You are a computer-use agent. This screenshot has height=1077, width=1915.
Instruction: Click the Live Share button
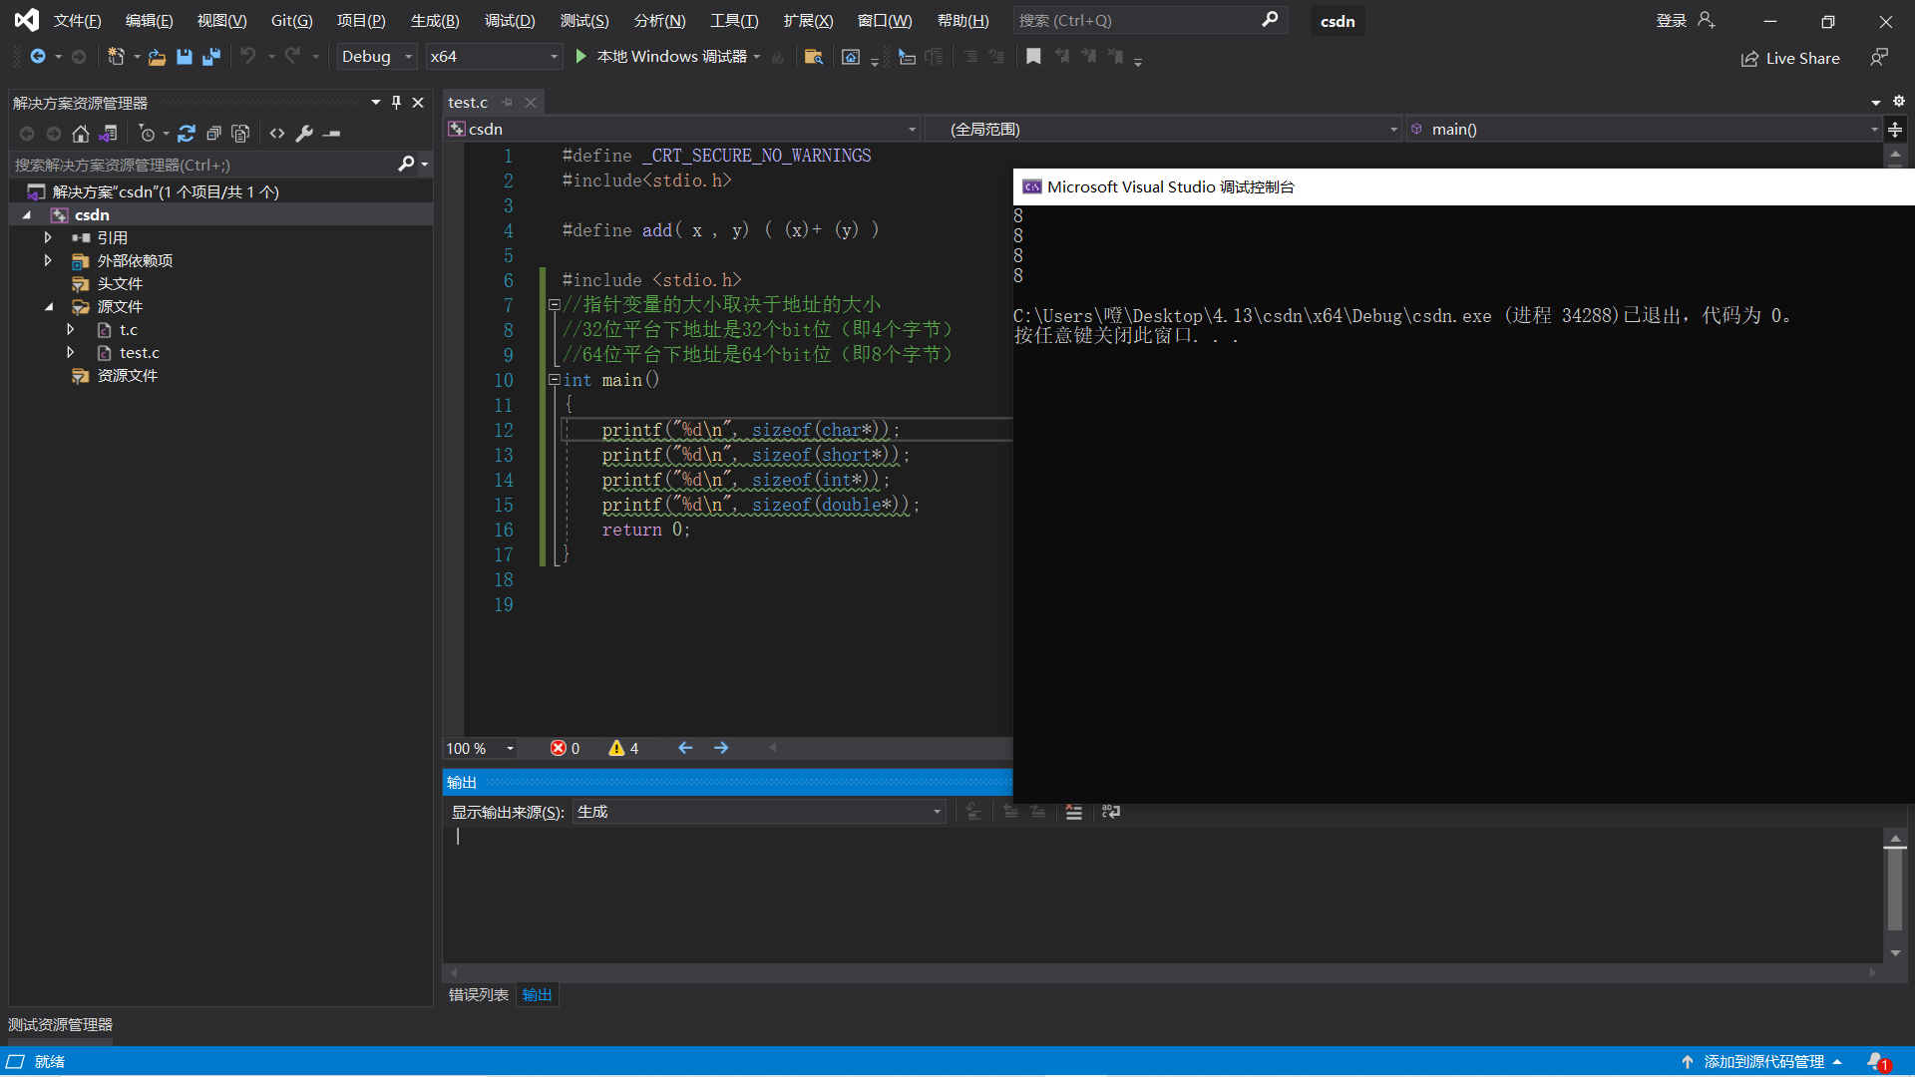pyautogui.click(x=1791, y=59)
